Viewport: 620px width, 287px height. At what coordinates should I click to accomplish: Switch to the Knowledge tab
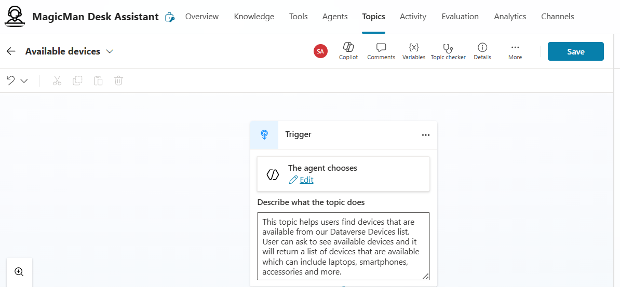tap(254, 17)
